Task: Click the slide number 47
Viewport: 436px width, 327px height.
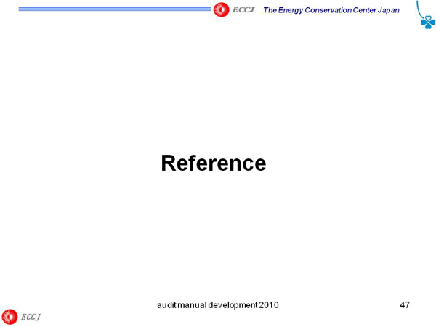Action: click(405, 305)
